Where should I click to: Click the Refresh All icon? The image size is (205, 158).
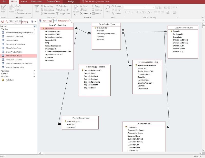click(x=76, y=8)
